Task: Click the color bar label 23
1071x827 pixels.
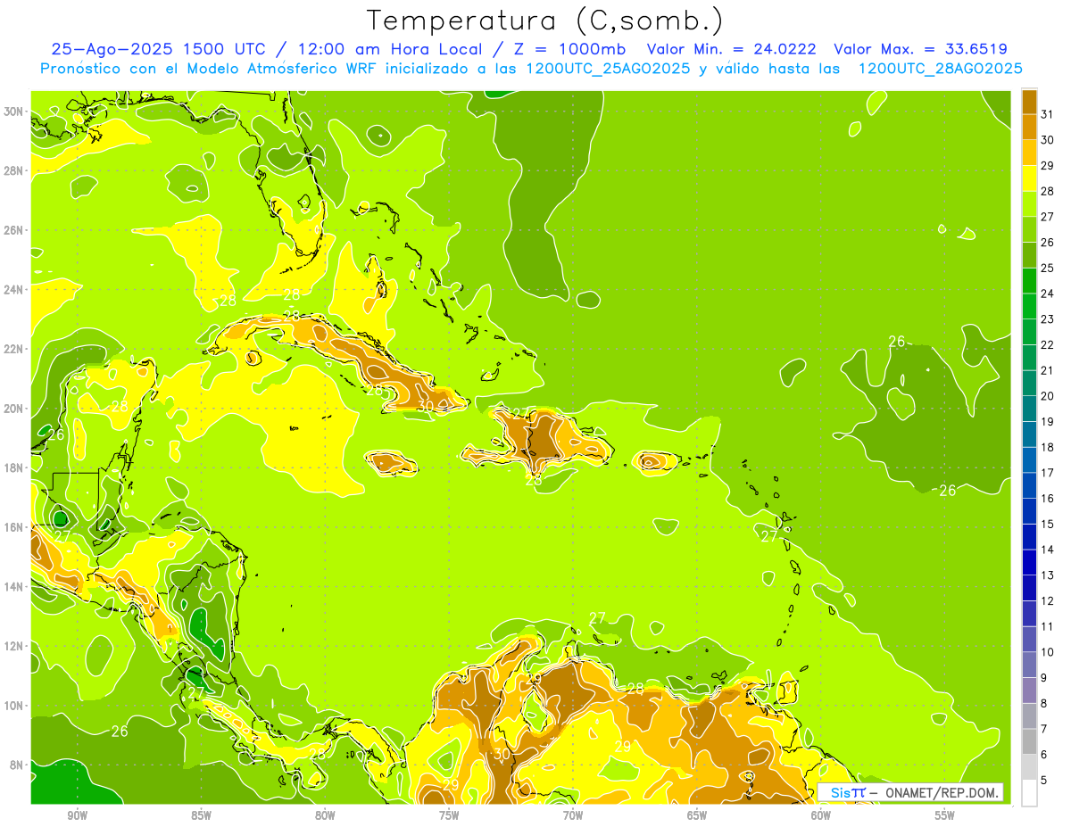Action: click(x=1047, y=318)
